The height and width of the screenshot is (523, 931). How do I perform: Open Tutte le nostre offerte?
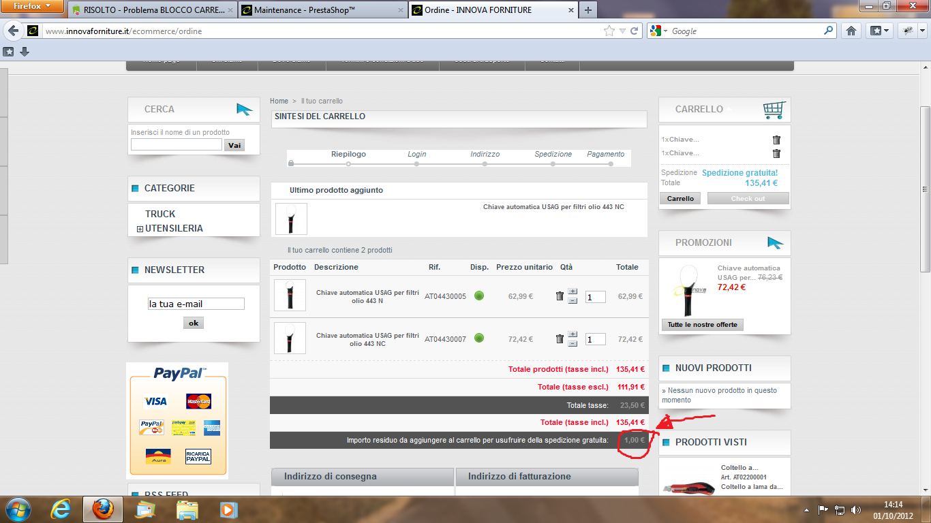[702, 325]
